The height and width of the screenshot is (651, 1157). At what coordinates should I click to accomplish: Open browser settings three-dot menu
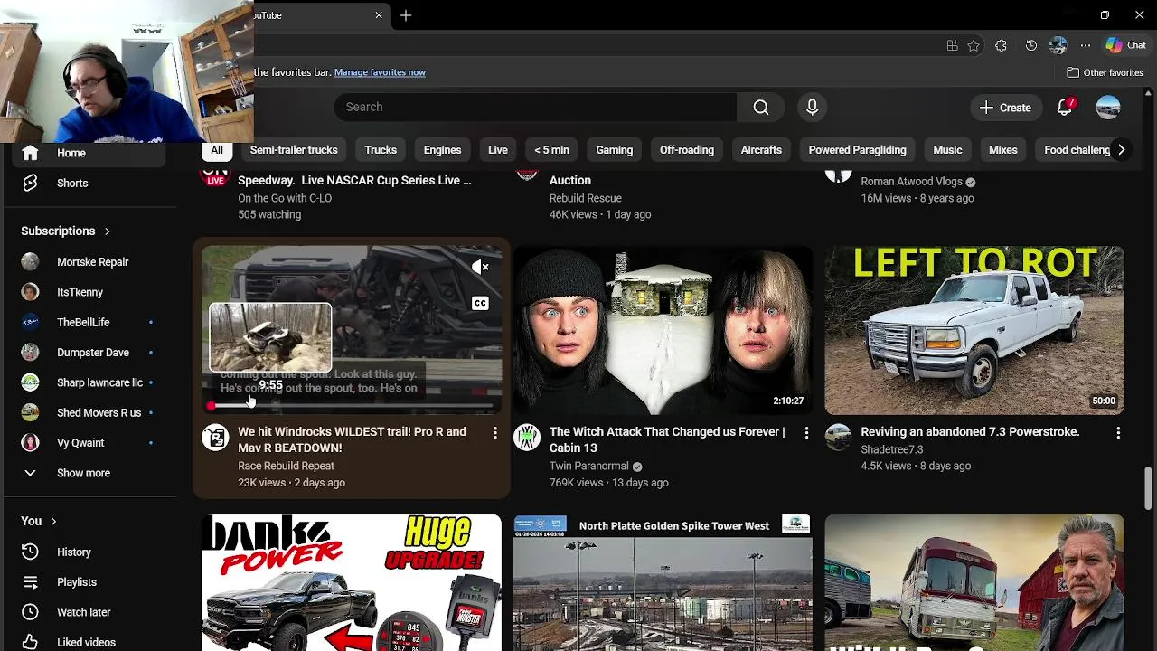tap(1085, 45)
